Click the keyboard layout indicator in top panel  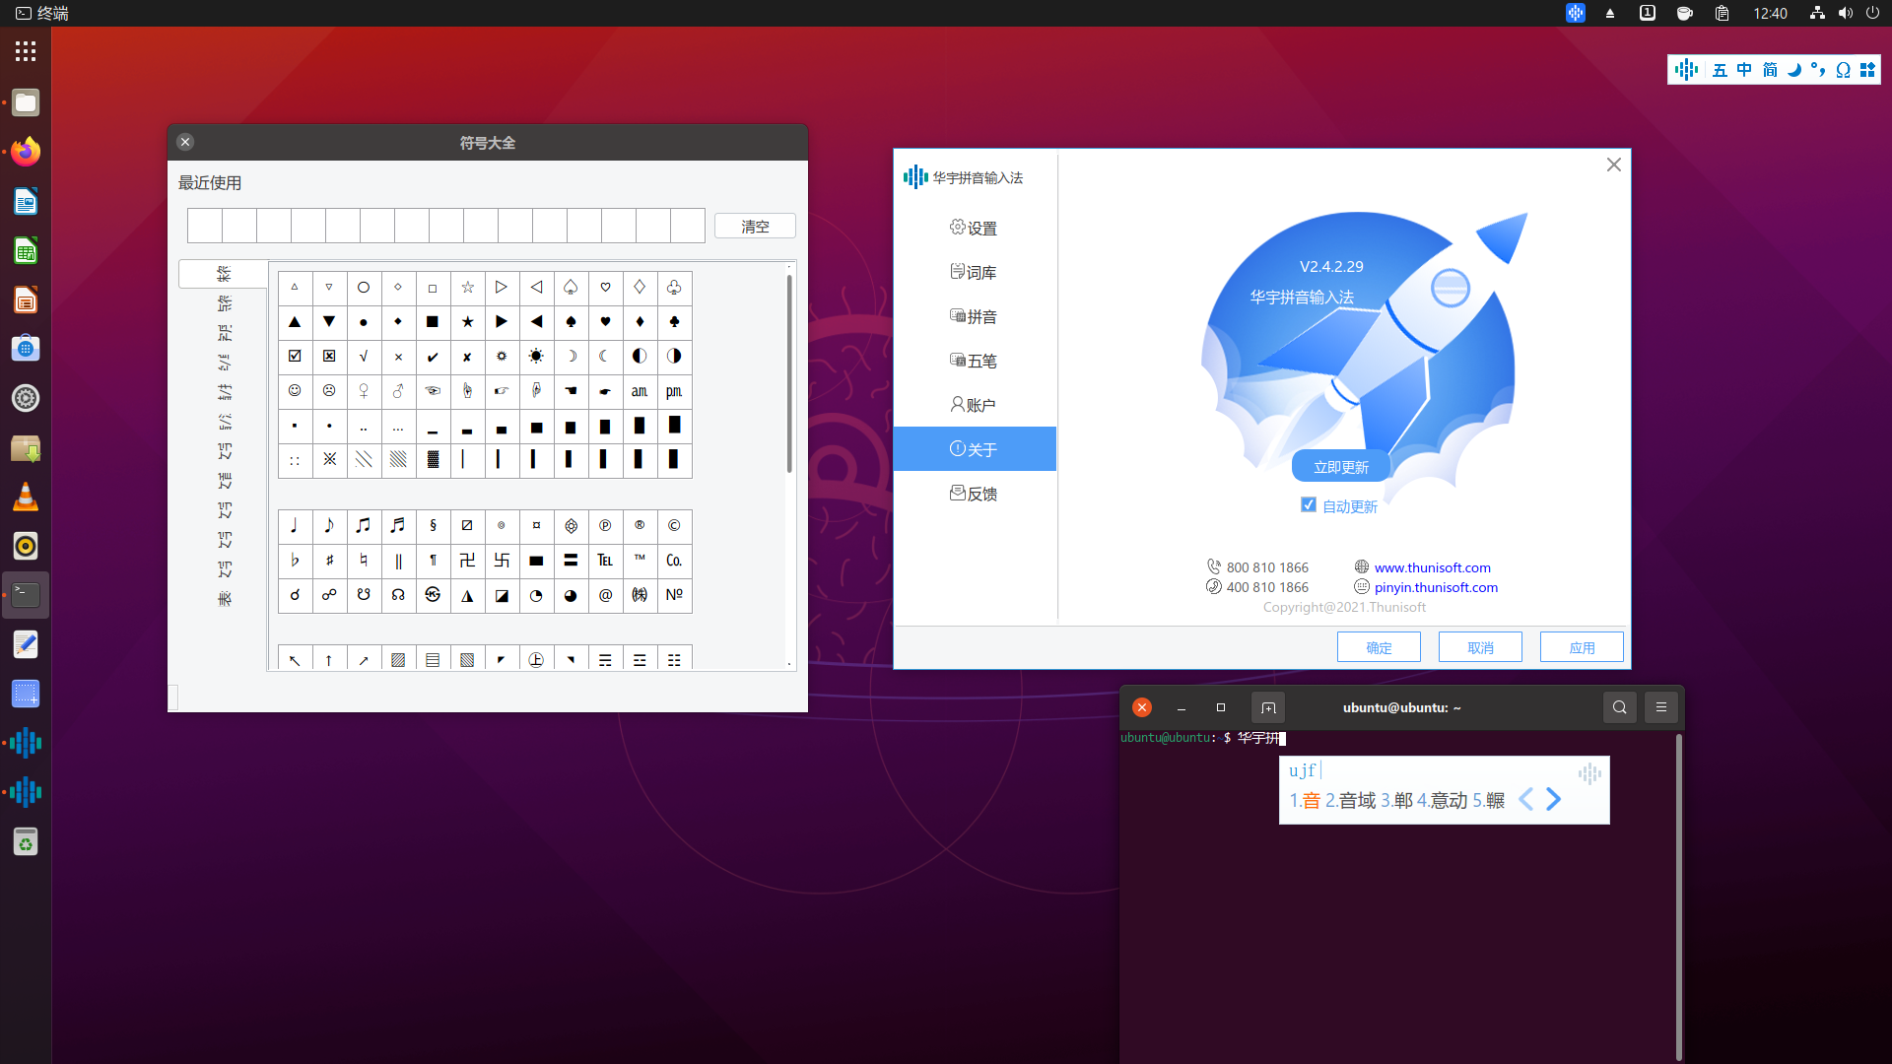pyautogui.click(x=1647, y=13)
